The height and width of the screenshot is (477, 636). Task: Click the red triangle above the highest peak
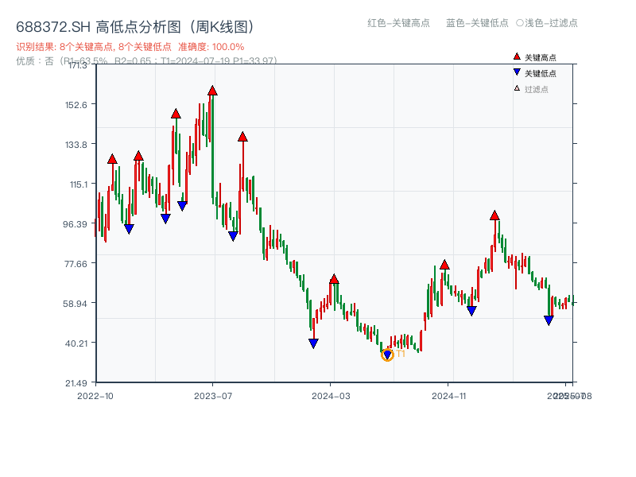pos(211,92)
